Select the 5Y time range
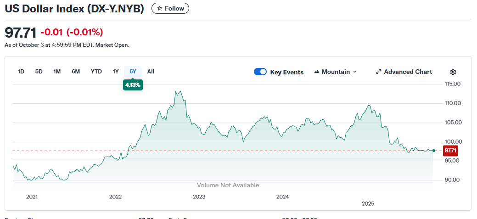This screenshot has height=219, width=477. (133, 72)
